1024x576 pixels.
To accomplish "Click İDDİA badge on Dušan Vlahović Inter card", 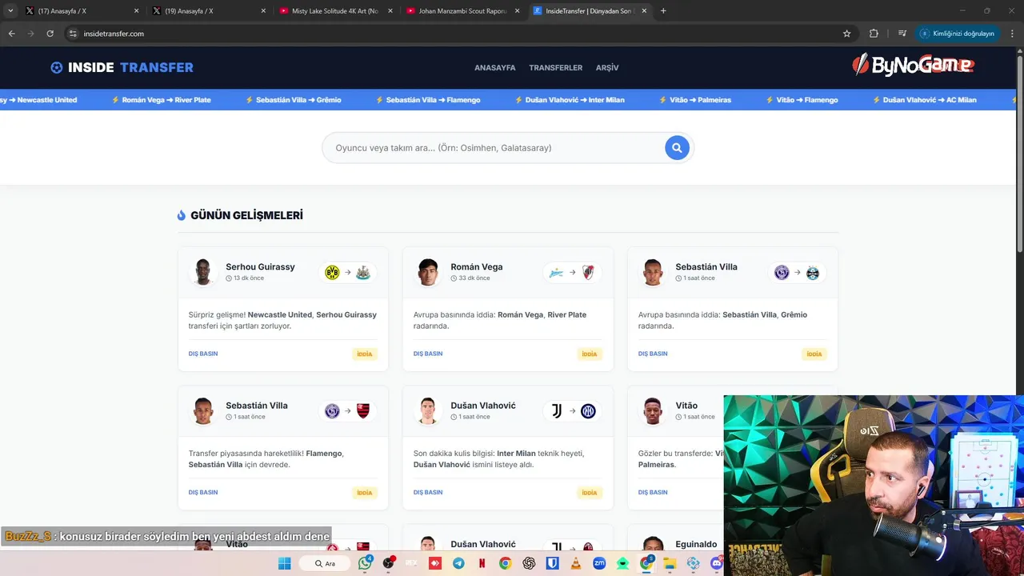I will point(590,493).
